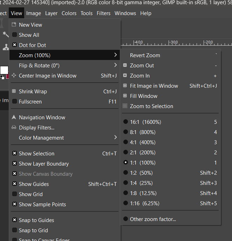Screen dimensions: 232x241
Task: Click the Center Image in Window icon
Action: 14,76
